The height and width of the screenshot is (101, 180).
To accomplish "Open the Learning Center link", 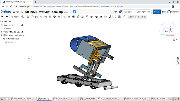I will [x=143, y=12].
